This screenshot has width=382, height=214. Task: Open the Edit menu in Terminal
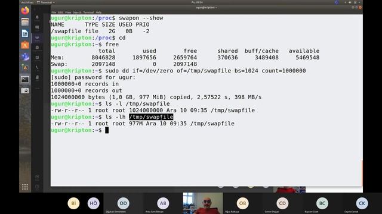[60, 12]
